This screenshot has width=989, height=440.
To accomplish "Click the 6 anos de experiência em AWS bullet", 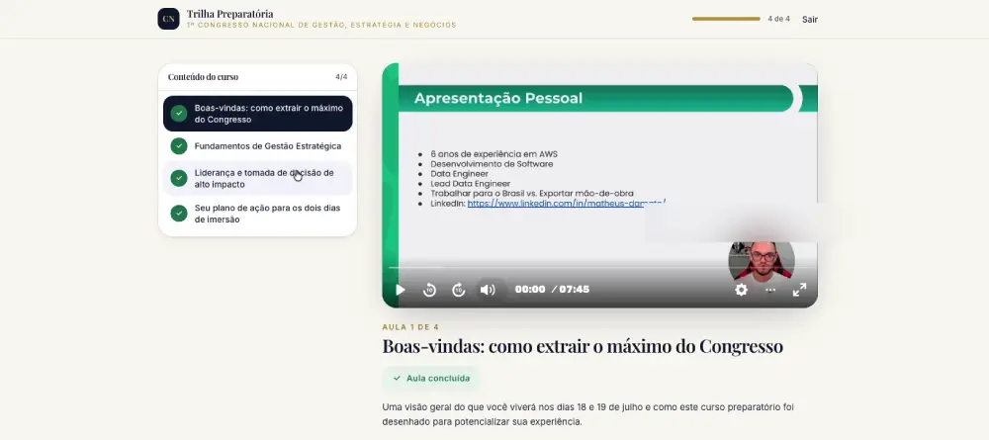I will coord(494,154).
